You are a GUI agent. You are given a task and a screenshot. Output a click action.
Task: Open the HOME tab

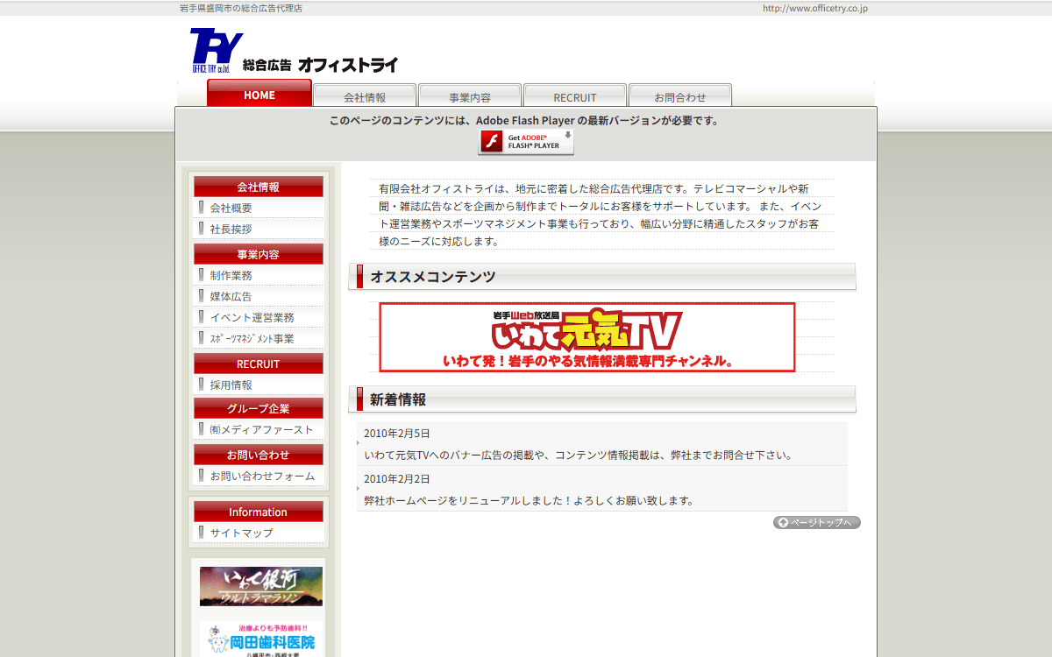(259, 94)
